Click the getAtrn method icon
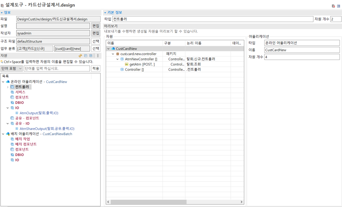342x207 pixels. (x=126, y=64)
